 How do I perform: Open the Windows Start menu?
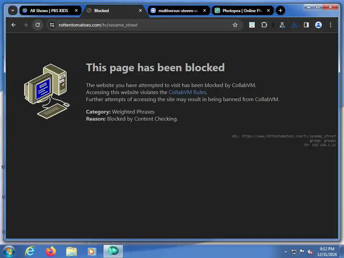click(9, 251)
